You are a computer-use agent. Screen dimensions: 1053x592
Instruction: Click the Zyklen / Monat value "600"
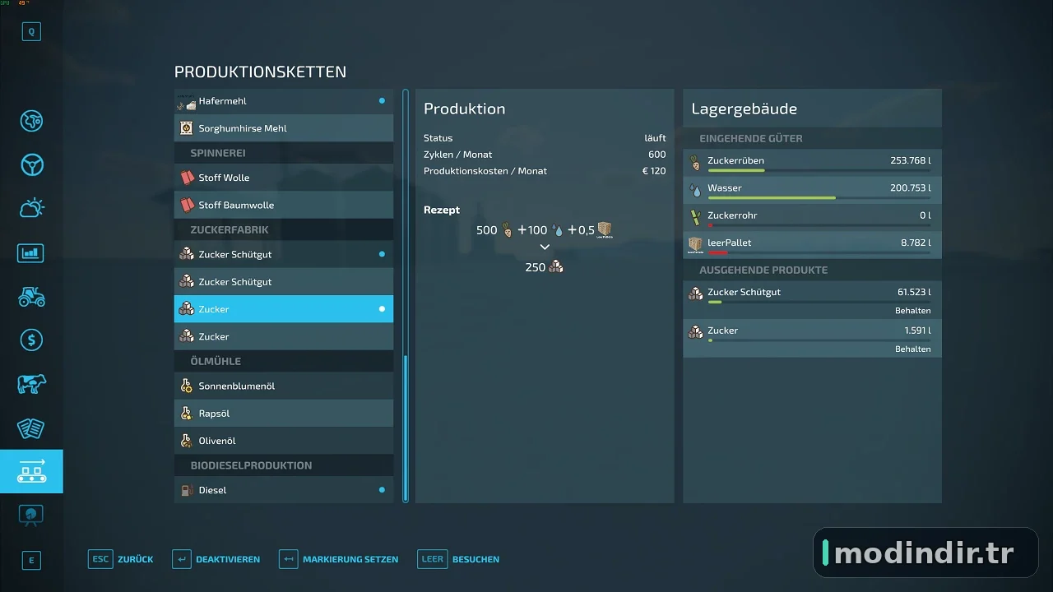[x=656, y=155]
